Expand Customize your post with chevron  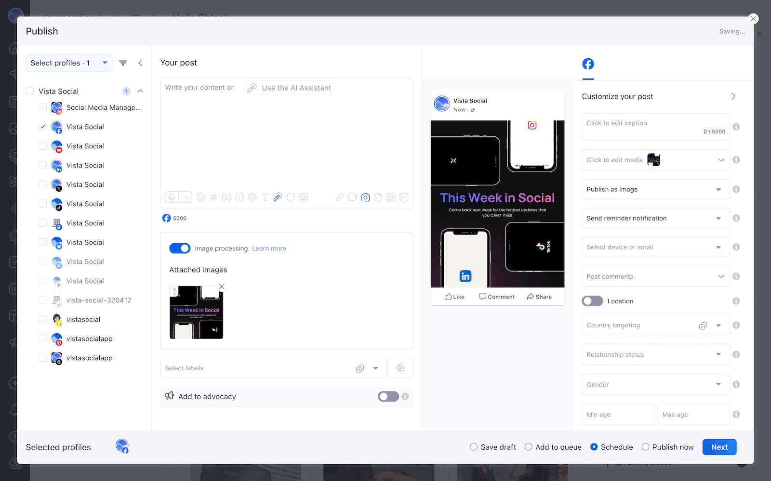pyautogui.click(x=733, y=96)
